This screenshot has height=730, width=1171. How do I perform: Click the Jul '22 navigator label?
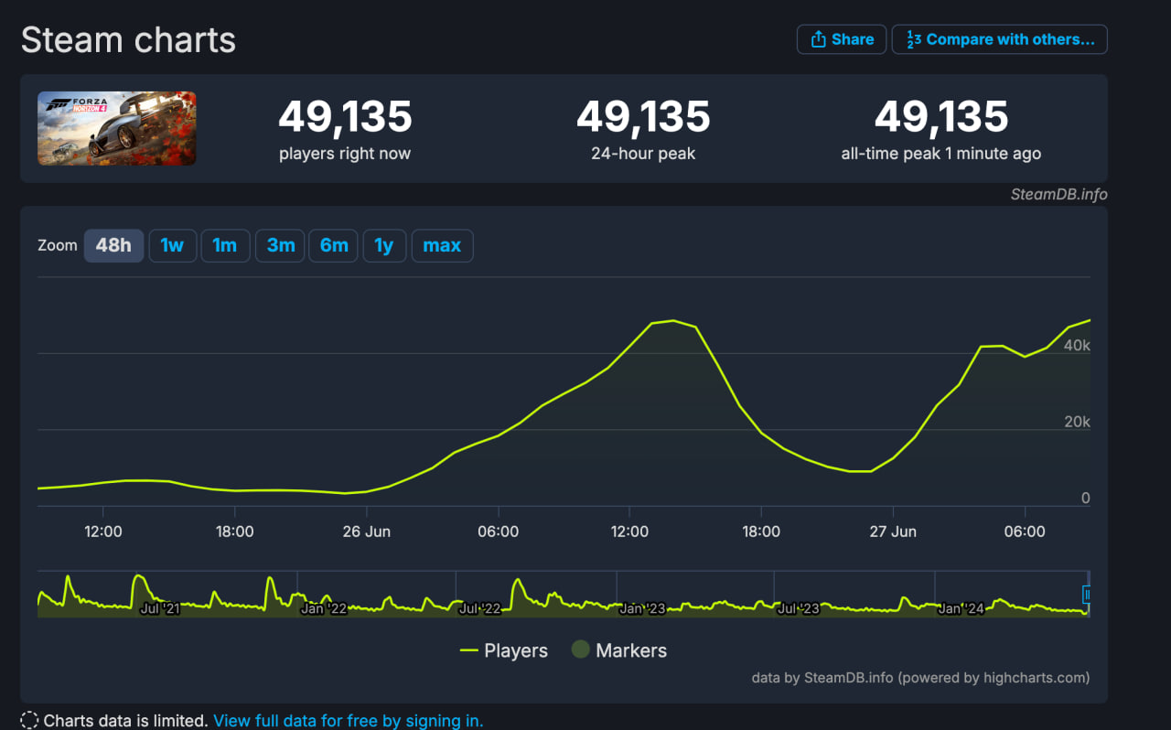coord(479,608)
